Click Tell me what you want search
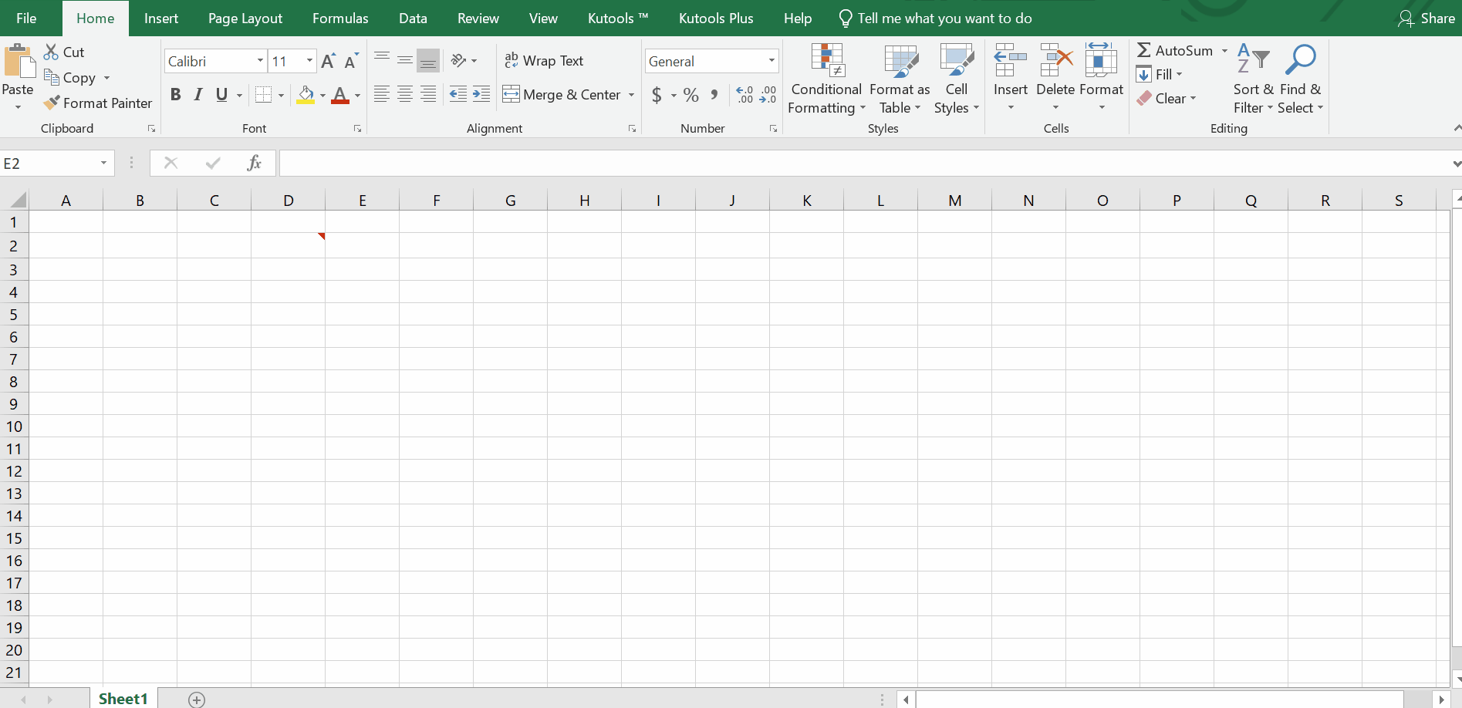This screenshot has width=1462, height=708. pyautogui.click(x=936, y=19)
